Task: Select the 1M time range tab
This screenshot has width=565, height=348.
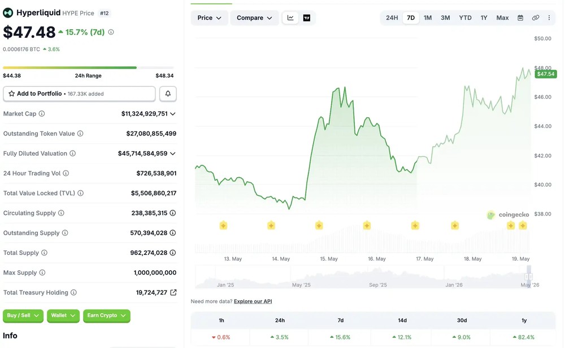Action: [428, 17]
